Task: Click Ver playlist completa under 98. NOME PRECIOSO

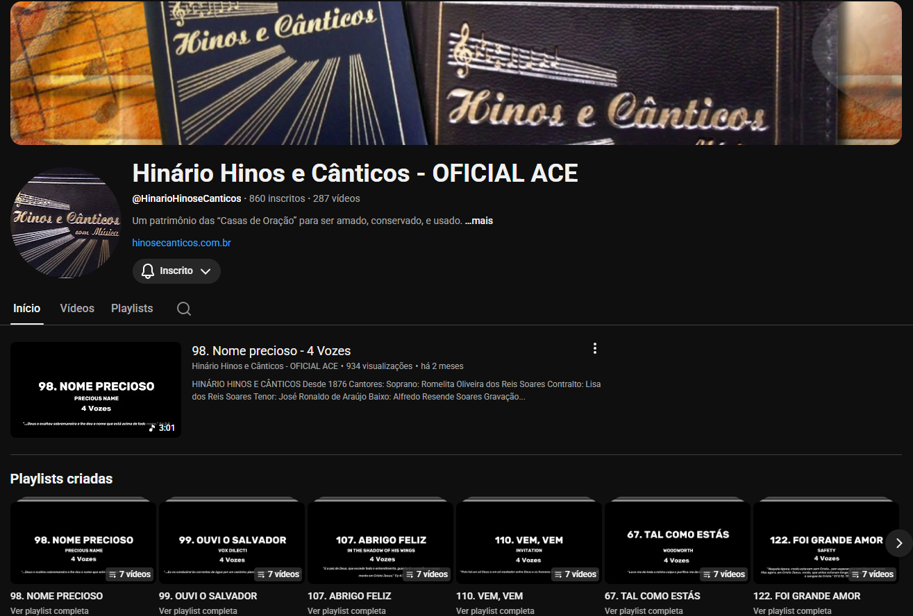Action: coord(49,611)
